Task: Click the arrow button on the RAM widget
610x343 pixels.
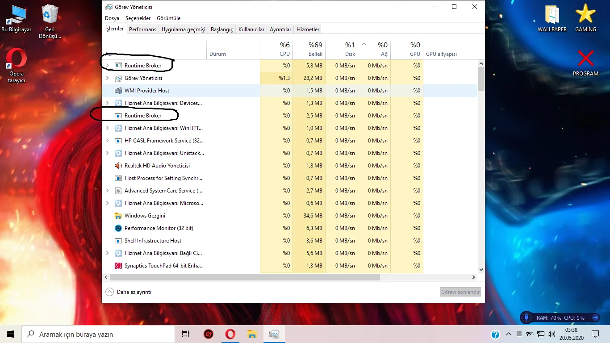Action: tap(595, 318)
